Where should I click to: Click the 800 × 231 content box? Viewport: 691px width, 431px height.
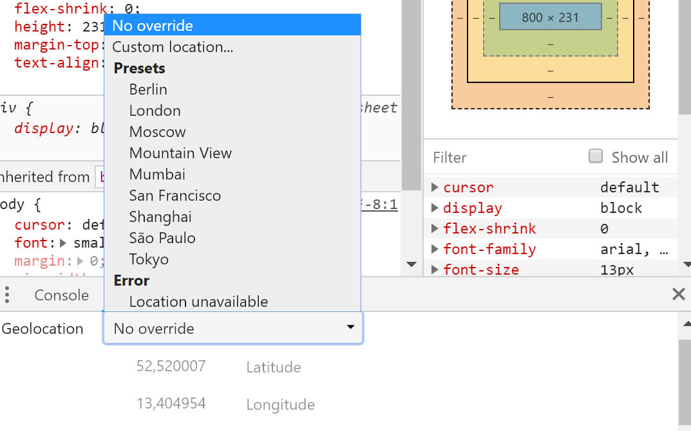click(x=550, y=17)
